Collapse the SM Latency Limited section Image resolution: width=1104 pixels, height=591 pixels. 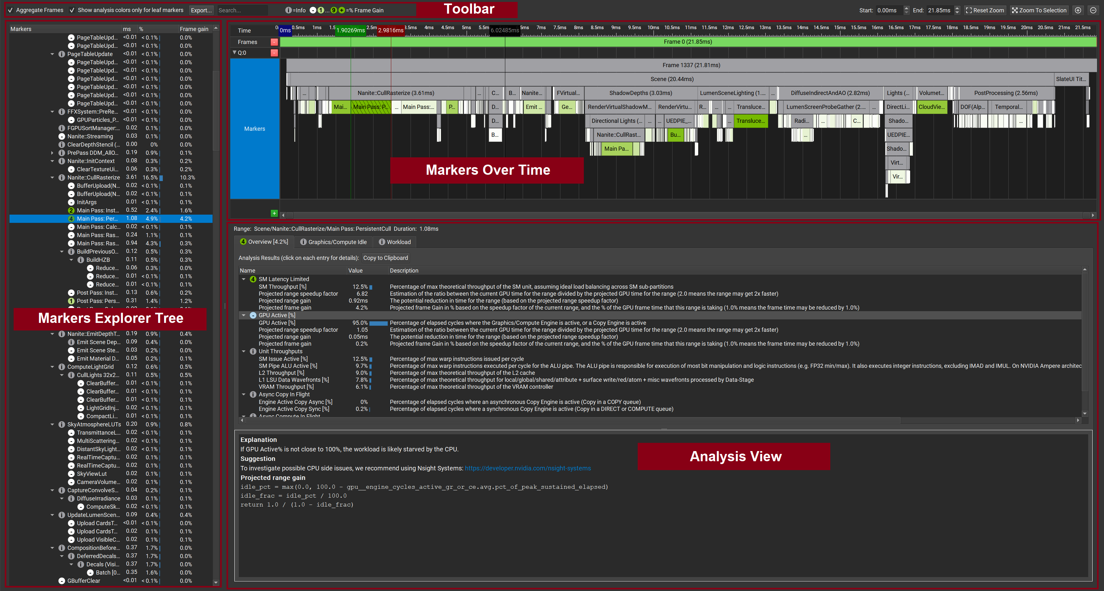244,279
